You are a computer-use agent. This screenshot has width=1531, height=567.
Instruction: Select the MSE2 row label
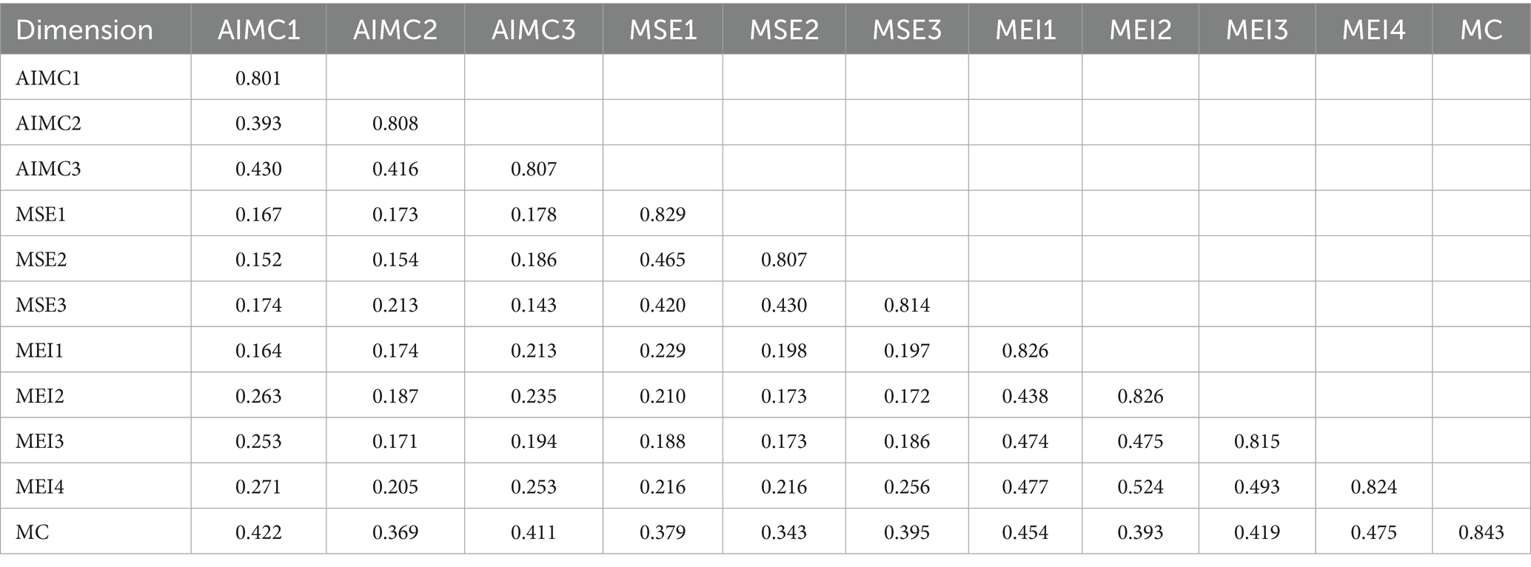[41, 260]
